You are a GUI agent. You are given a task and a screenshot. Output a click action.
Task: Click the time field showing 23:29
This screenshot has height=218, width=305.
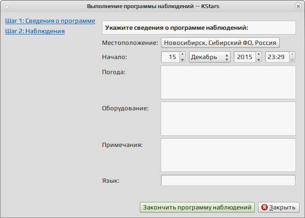(277, 57)
